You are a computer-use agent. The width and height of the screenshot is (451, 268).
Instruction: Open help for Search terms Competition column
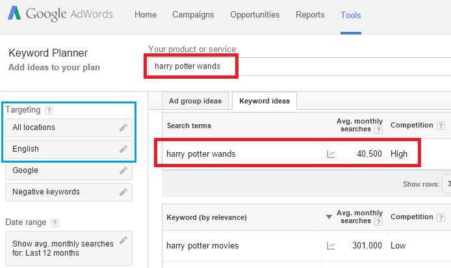tap(441, 126)
